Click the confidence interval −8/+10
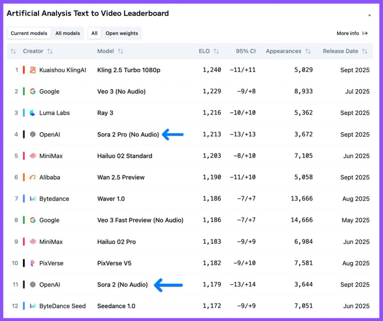This screenshot has width=383, height=321. (245, 156)
